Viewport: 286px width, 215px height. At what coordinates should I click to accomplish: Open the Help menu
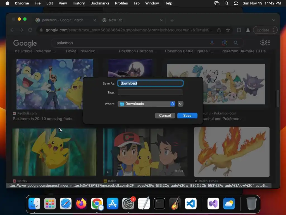point(168,3)
